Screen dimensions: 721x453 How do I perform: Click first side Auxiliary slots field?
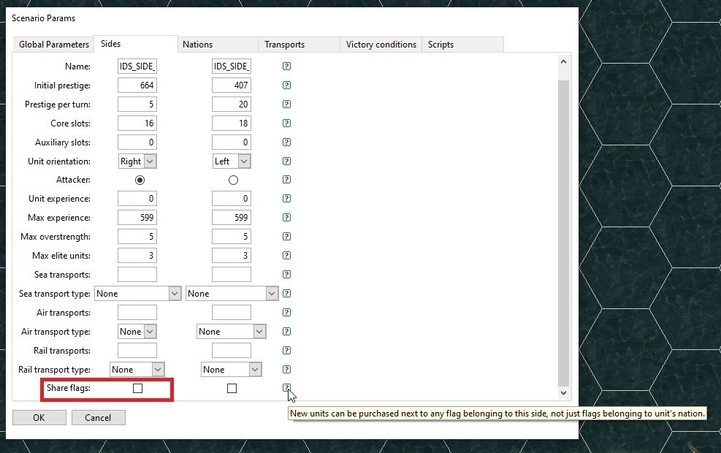pos(137,142)
